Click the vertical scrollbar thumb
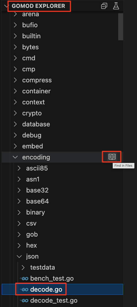Viewport: 137px width, 307px height. (121, 27)
